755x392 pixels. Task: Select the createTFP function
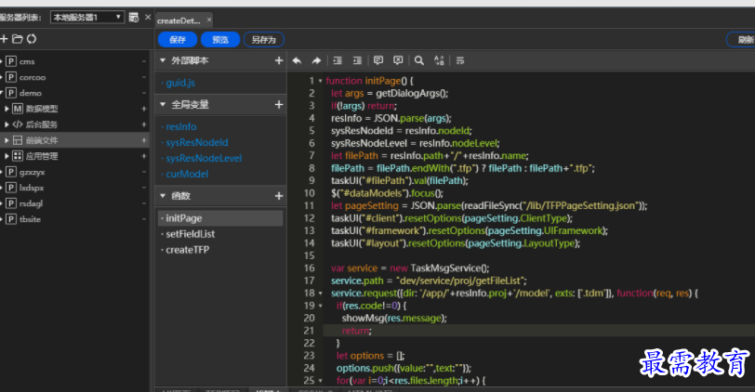click(187, 250)
